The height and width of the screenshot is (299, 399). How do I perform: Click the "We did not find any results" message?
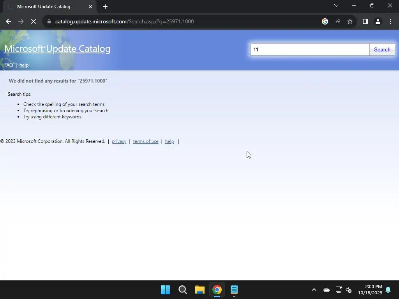pyautogui.click(x=58, y=81)
